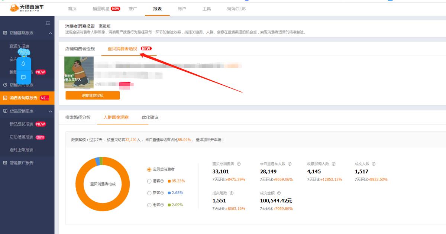Click the 洞察其他宝贝 button
This screenshot has height=234, width=446.
(x=93, y=95)
